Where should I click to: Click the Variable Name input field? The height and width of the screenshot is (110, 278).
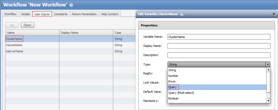(x=219, y=37)
